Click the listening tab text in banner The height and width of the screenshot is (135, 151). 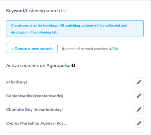(48, 32)
